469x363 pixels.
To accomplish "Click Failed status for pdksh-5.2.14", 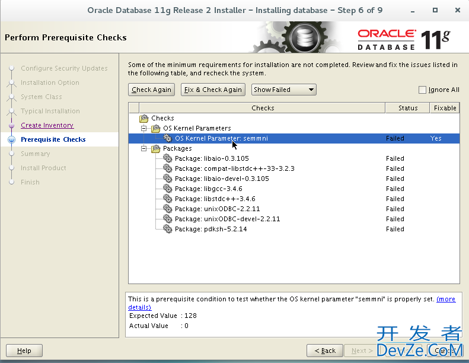I will [x=395, y=229].
